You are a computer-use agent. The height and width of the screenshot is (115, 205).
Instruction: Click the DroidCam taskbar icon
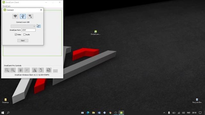coord(121,113)
